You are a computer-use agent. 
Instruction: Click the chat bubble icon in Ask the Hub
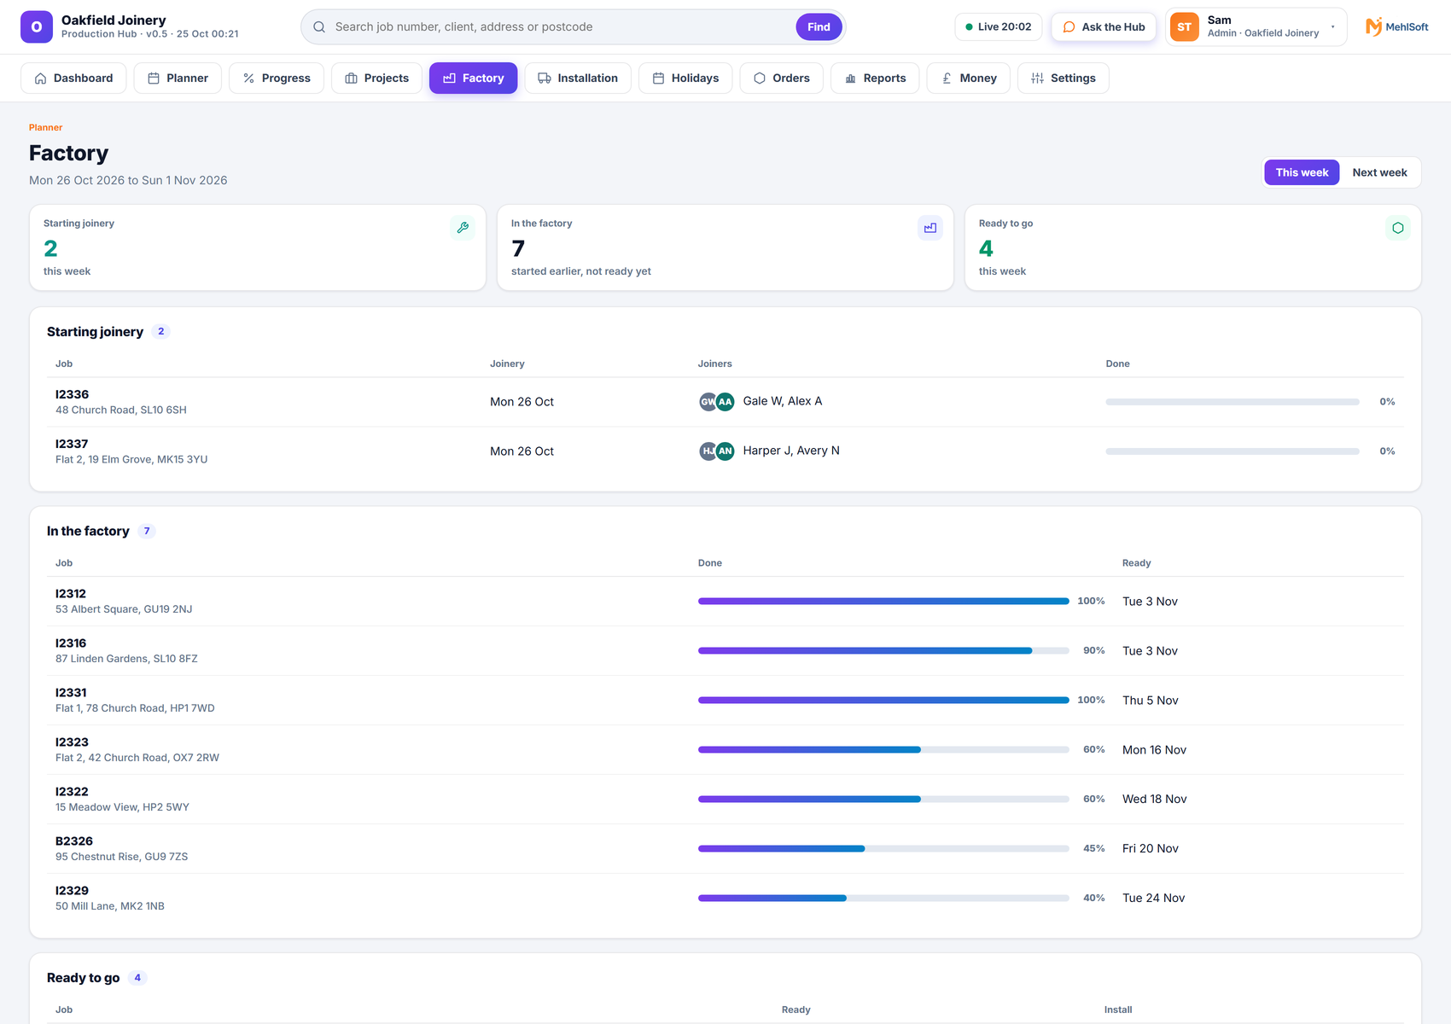click(1069, 26)
